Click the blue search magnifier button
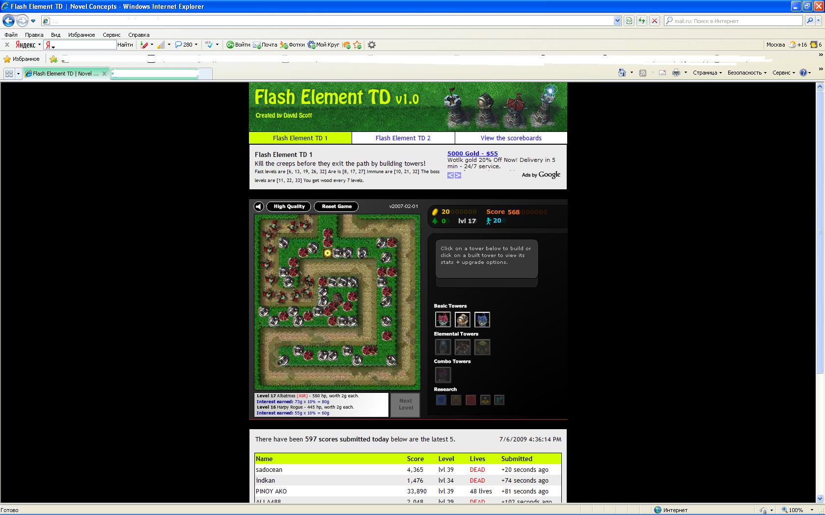 pos(810,21)
